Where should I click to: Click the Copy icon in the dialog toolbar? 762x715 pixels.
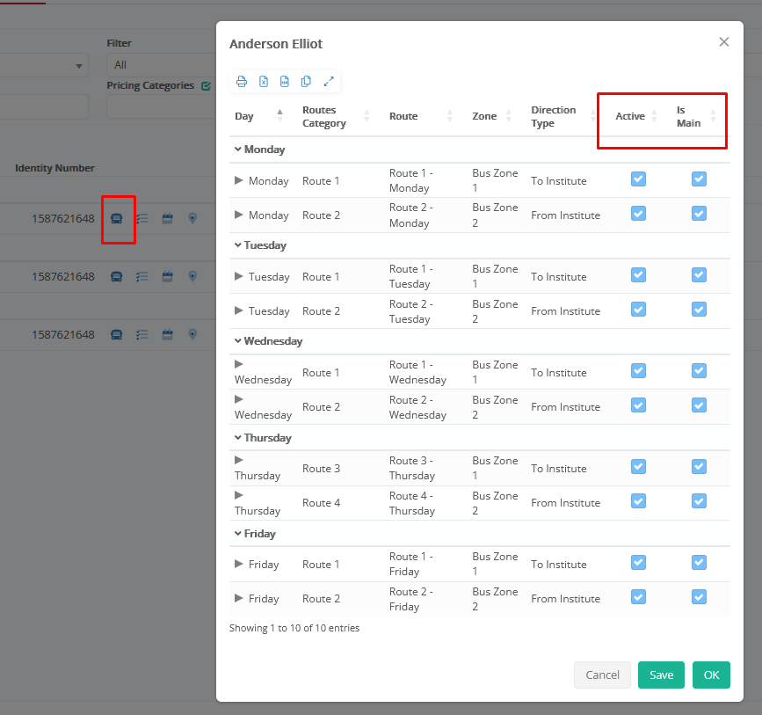tap(306, 82)
